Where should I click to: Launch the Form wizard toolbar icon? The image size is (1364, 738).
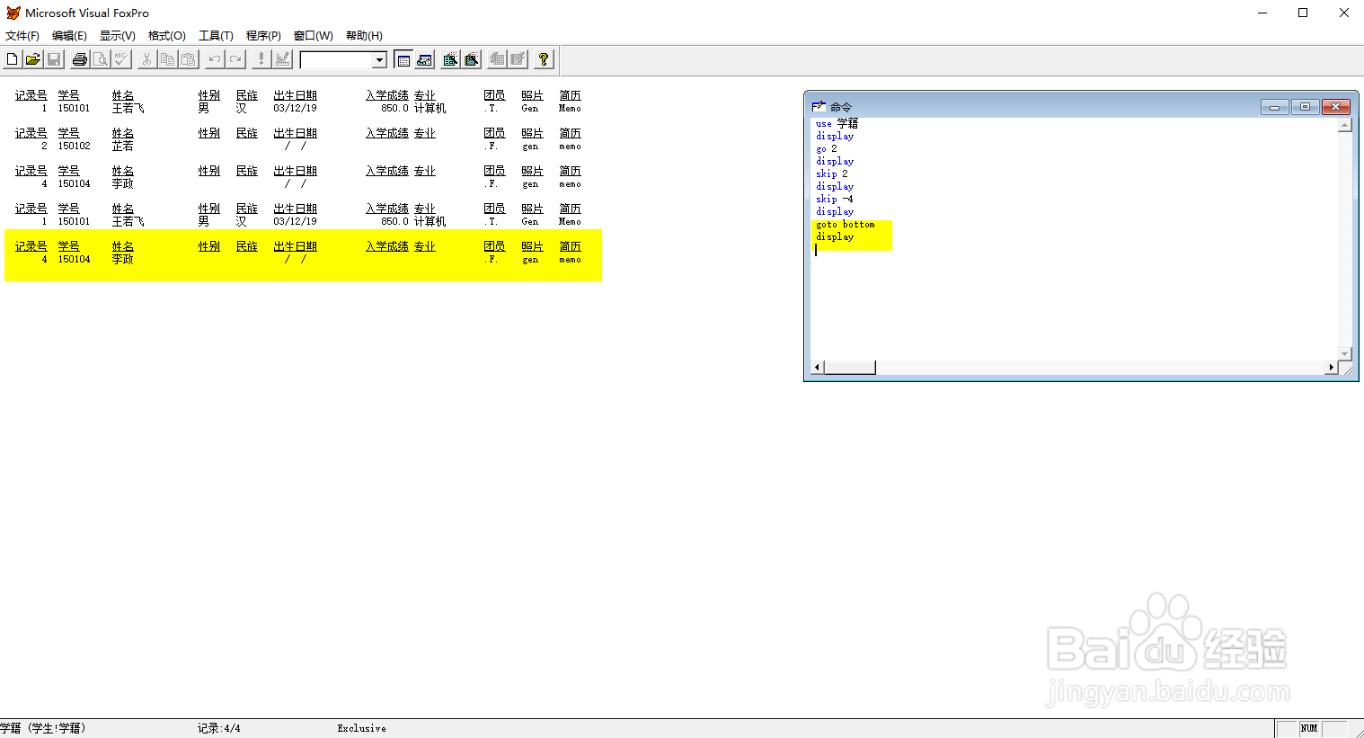pyautogui.click(x=450, y=59)
